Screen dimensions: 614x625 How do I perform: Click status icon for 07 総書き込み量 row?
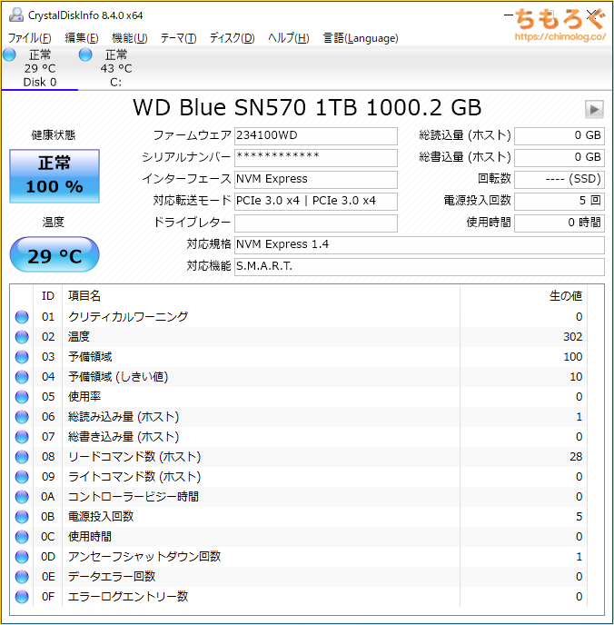22,437
